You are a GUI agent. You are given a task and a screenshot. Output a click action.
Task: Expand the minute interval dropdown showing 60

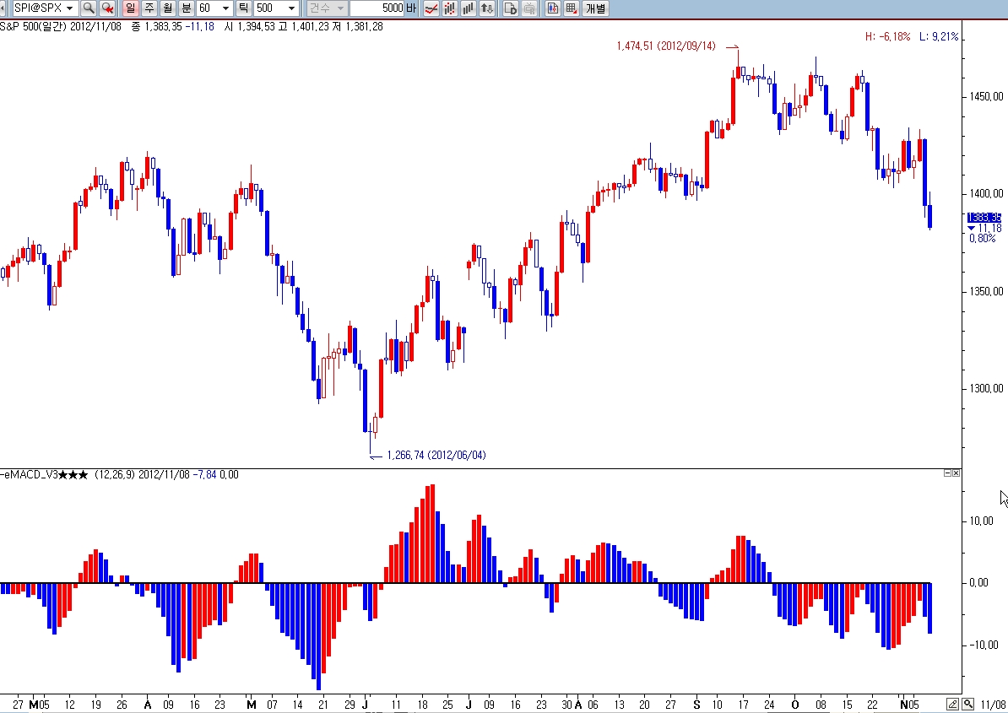point(225,8)
